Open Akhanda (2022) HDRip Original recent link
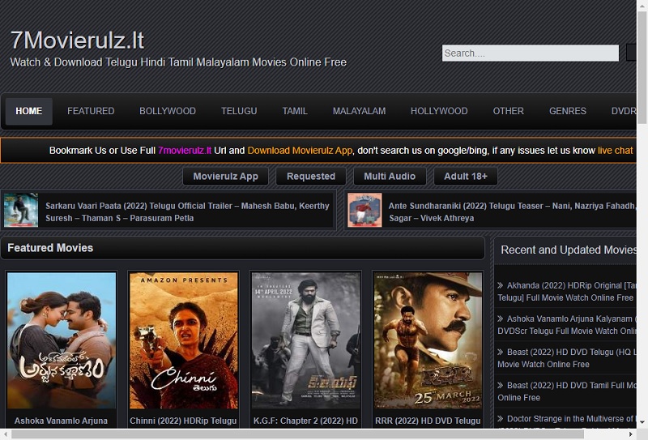This screenshot has width=648, height=440. point(567,292)
